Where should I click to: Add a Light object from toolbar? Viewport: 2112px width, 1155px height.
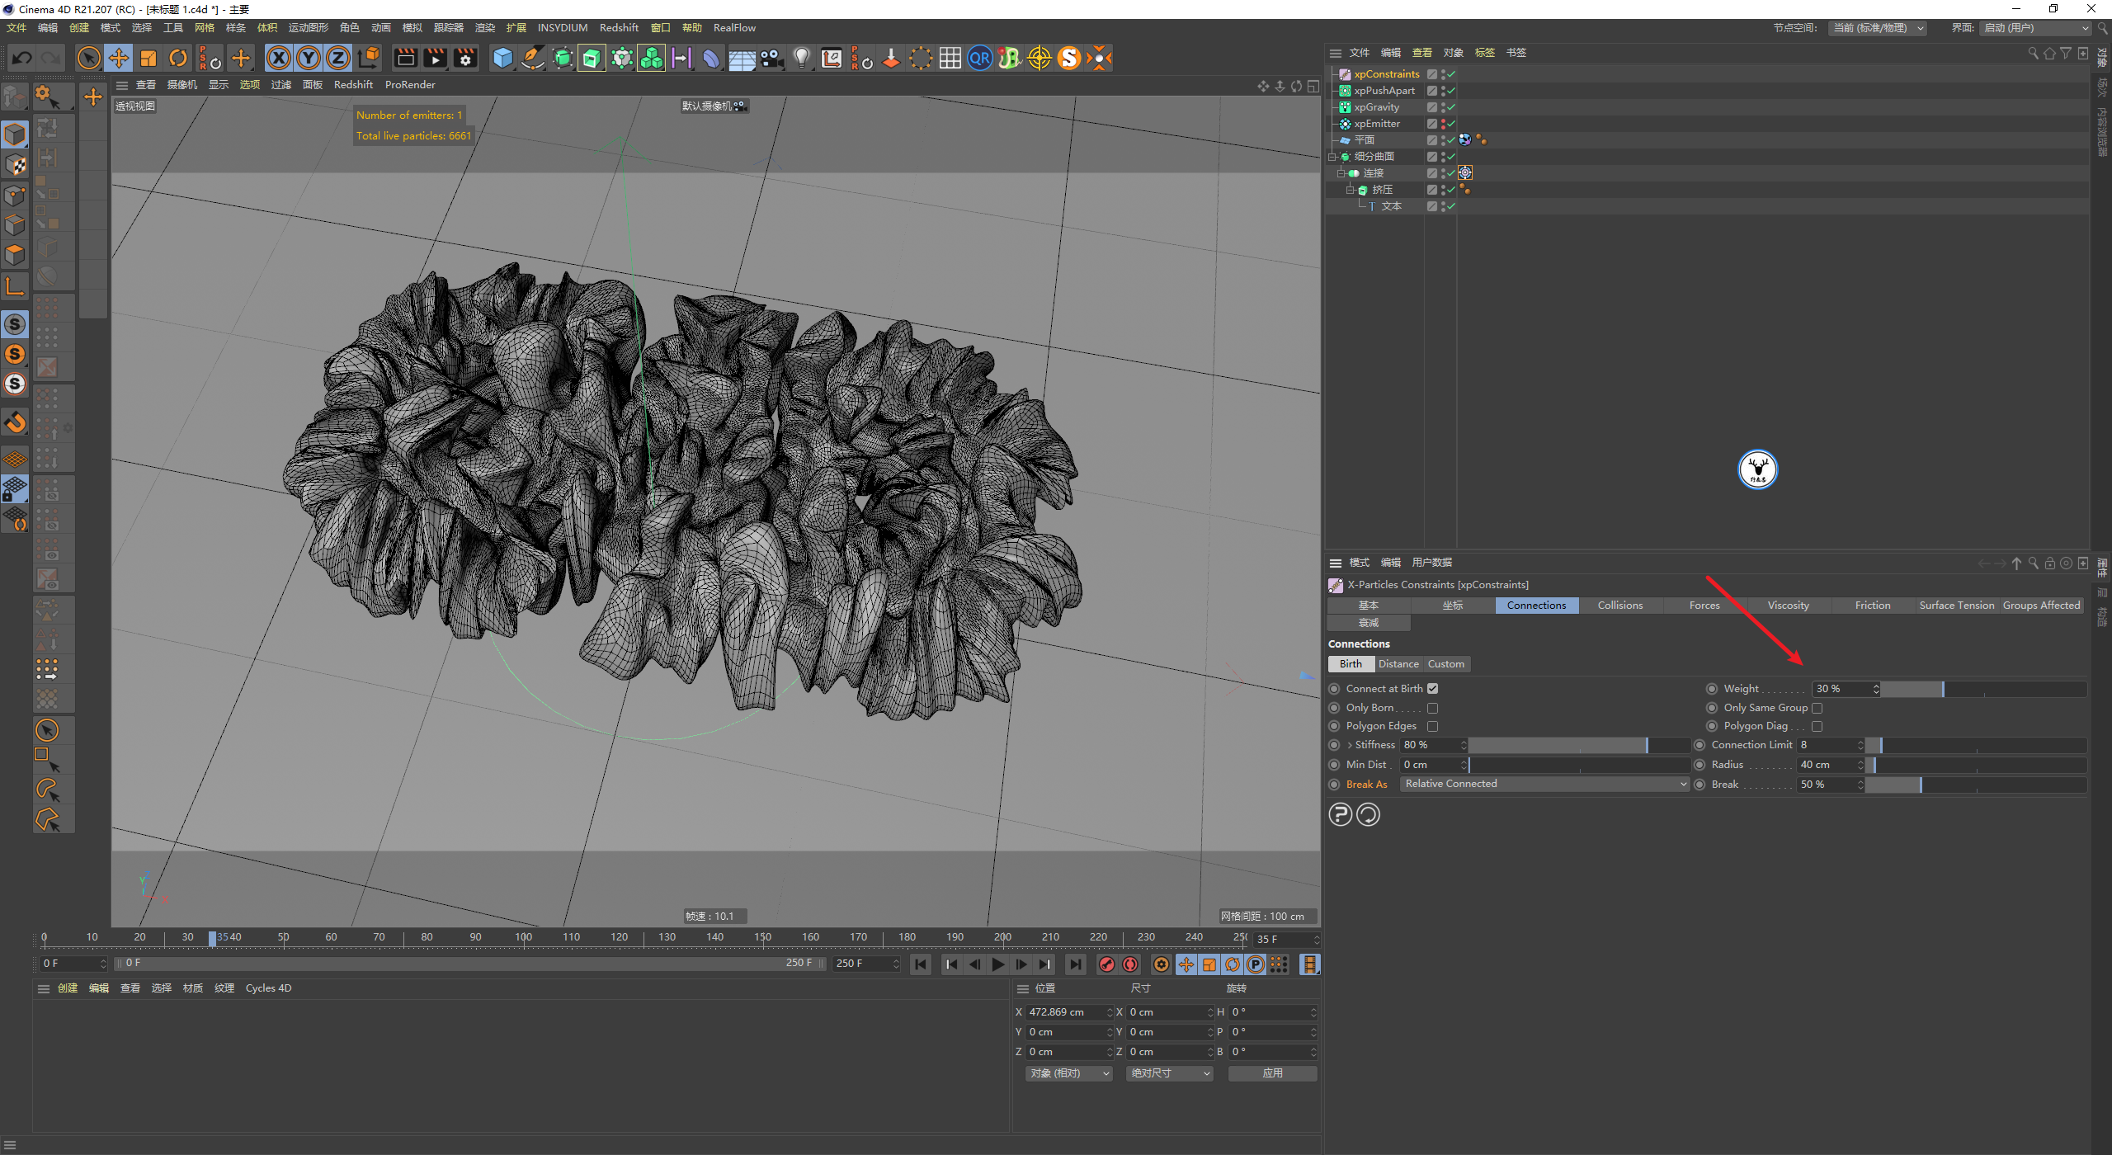(801, 58)
